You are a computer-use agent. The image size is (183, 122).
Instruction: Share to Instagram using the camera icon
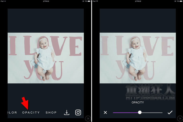(78, 113)
